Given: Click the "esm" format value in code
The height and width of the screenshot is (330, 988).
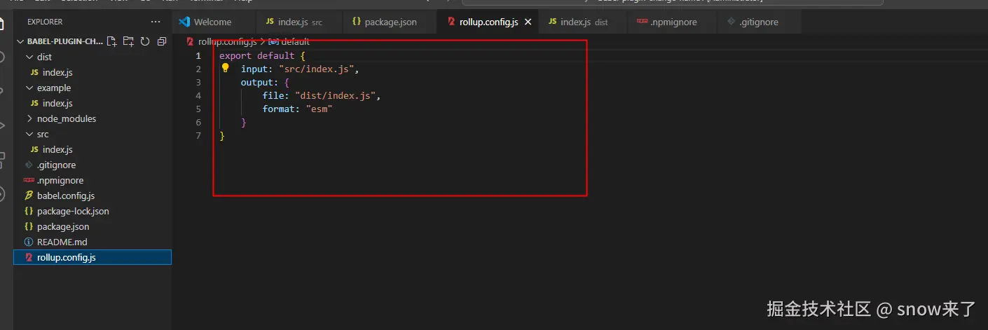Looking at the screenshot, I should tap(319, 109).
